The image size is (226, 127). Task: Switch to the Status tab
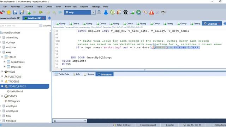tap(89, 74)
